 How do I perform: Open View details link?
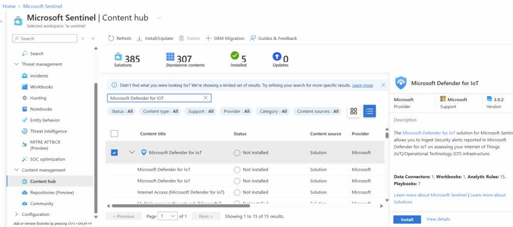pyautogui.click(x=438, y=219)
